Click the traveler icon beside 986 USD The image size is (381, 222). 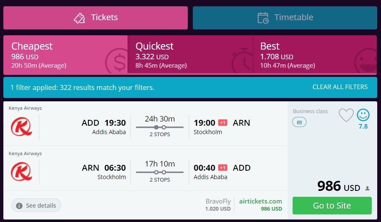coord(368,188)
